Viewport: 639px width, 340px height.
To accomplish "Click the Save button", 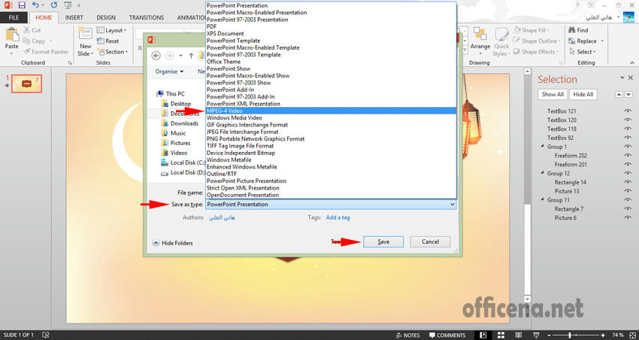I will [x=383, y=241].
